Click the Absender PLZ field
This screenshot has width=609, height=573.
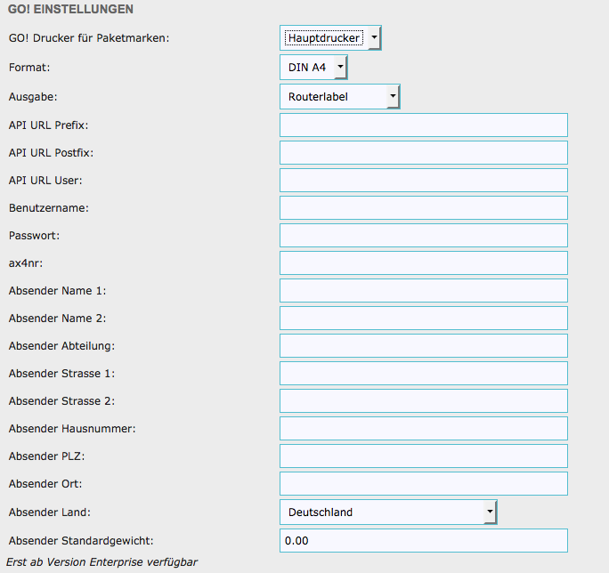(x=423, y=456)
